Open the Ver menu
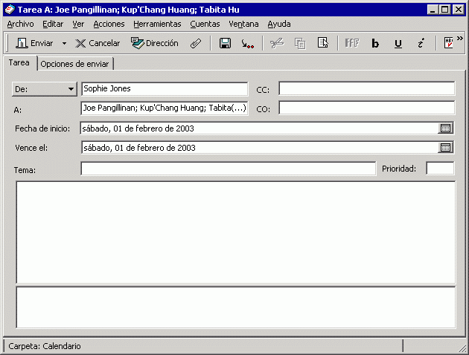The image size is (469, 355). 78,24
